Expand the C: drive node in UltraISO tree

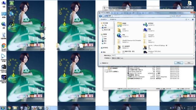coord(105,70)
